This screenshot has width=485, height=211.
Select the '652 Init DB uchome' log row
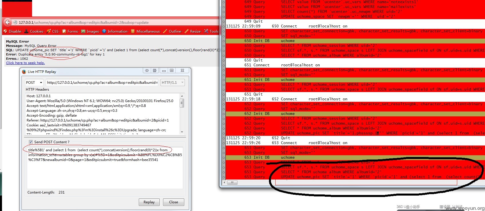pos(355,114)
